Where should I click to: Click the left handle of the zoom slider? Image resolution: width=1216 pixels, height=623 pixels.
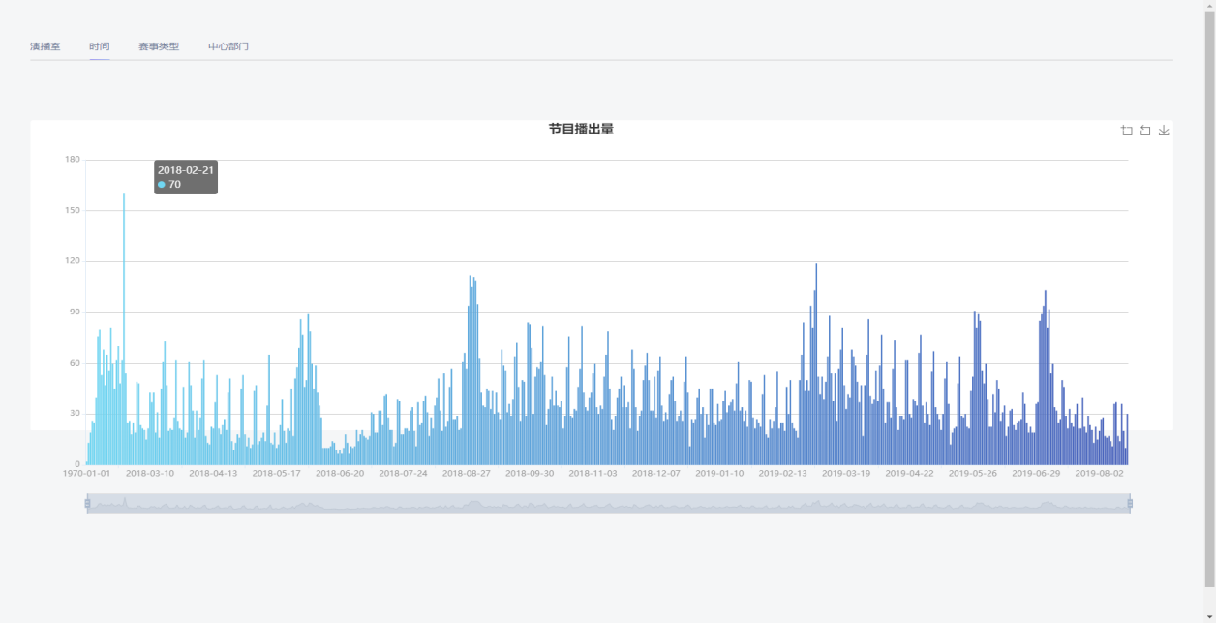click(87, 503)
